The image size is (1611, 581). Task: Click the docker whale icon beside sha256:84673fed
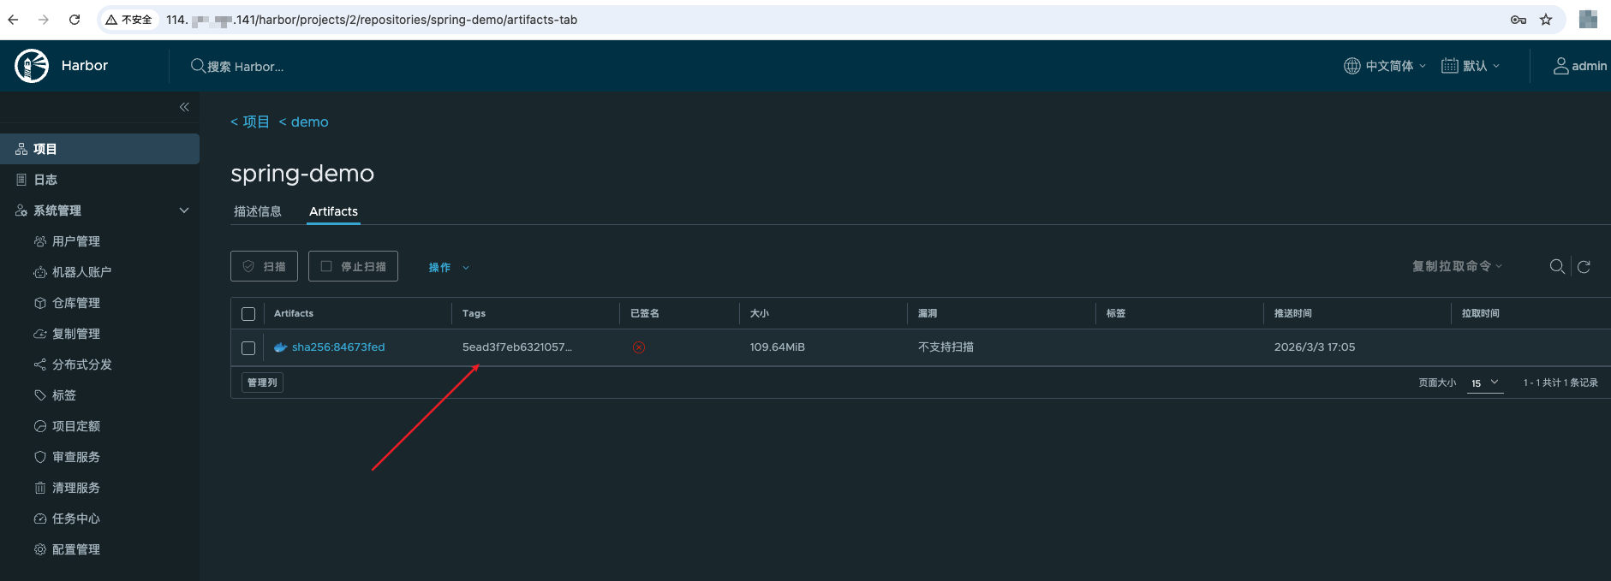click(x=280, y=347)
